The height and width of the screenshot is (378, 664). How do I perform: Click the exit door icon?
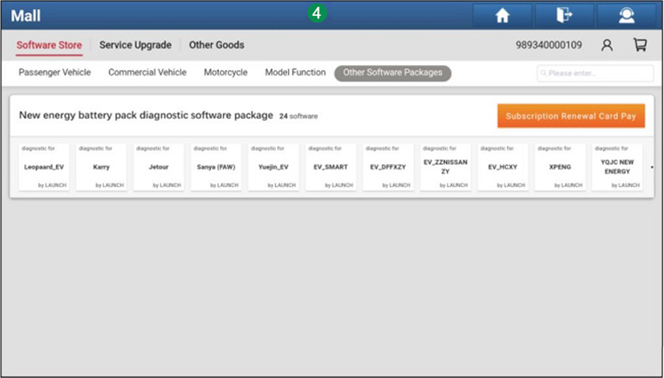pyautogui.click(x=564, y=16)
